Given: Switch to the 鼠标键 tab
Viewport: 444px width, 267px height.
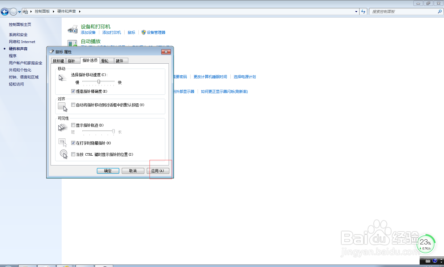Looking at the screenshot, I should tap(59, 61).
